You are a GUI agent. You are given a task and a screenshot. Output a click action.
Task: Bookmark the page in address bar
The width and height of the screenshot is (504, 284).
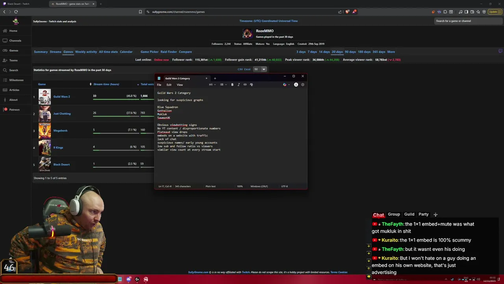point(140,12)
